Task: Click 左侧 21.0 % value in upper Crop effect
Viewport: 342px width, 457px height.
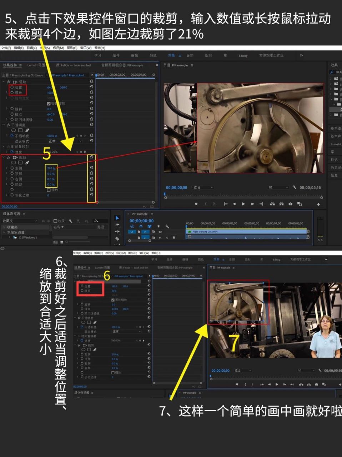Action: [50, 168]
